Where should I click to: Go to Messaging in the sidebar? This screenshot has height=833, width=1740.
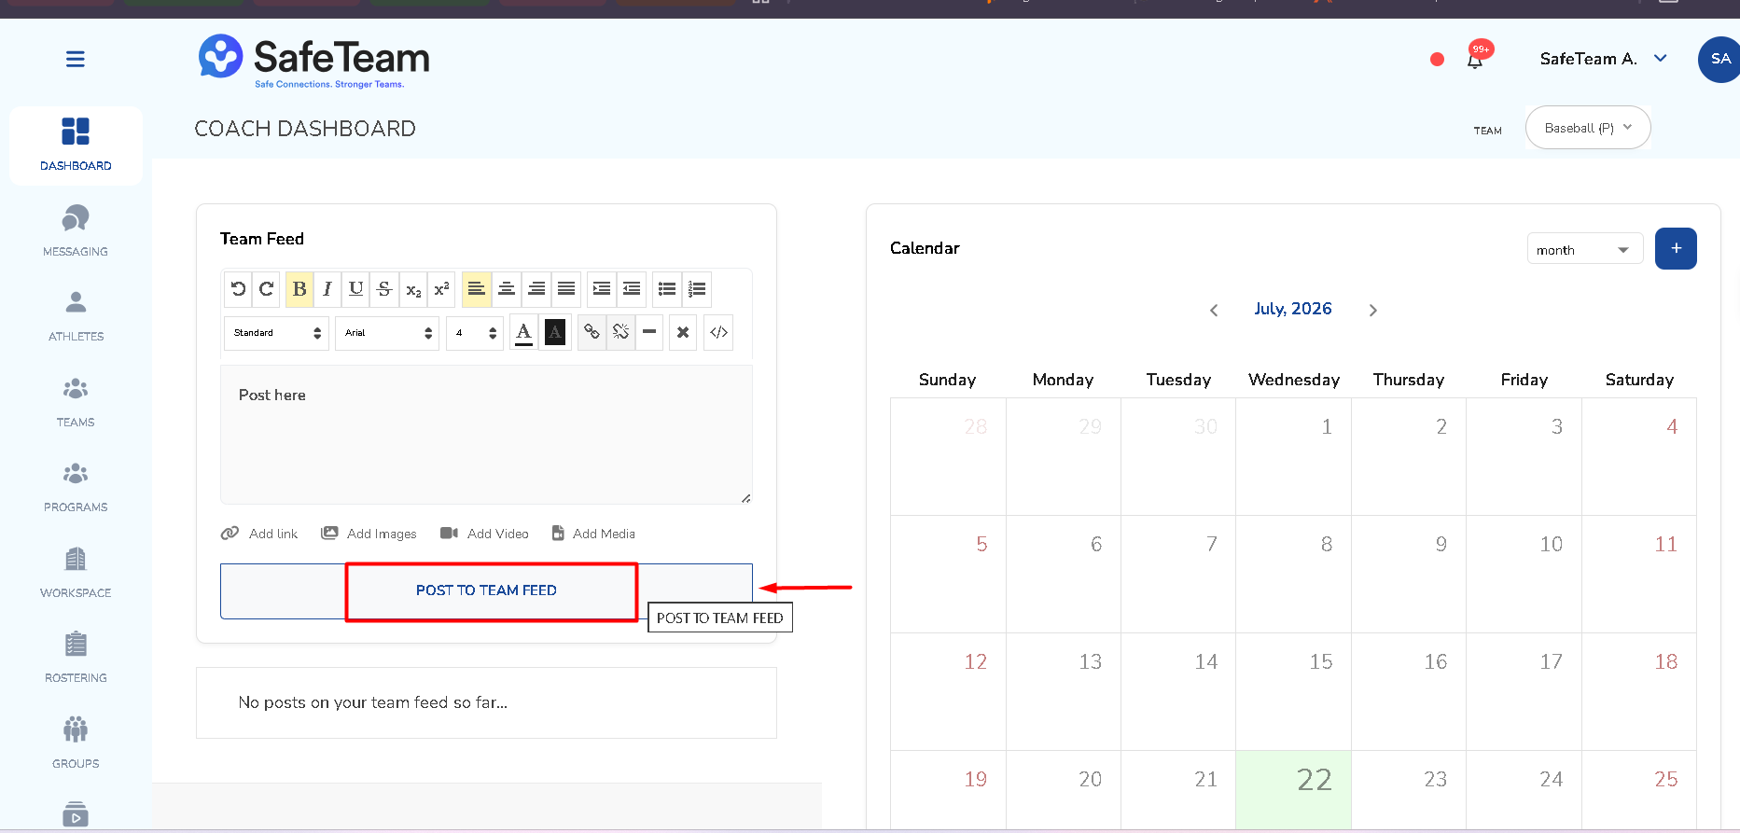76,231
